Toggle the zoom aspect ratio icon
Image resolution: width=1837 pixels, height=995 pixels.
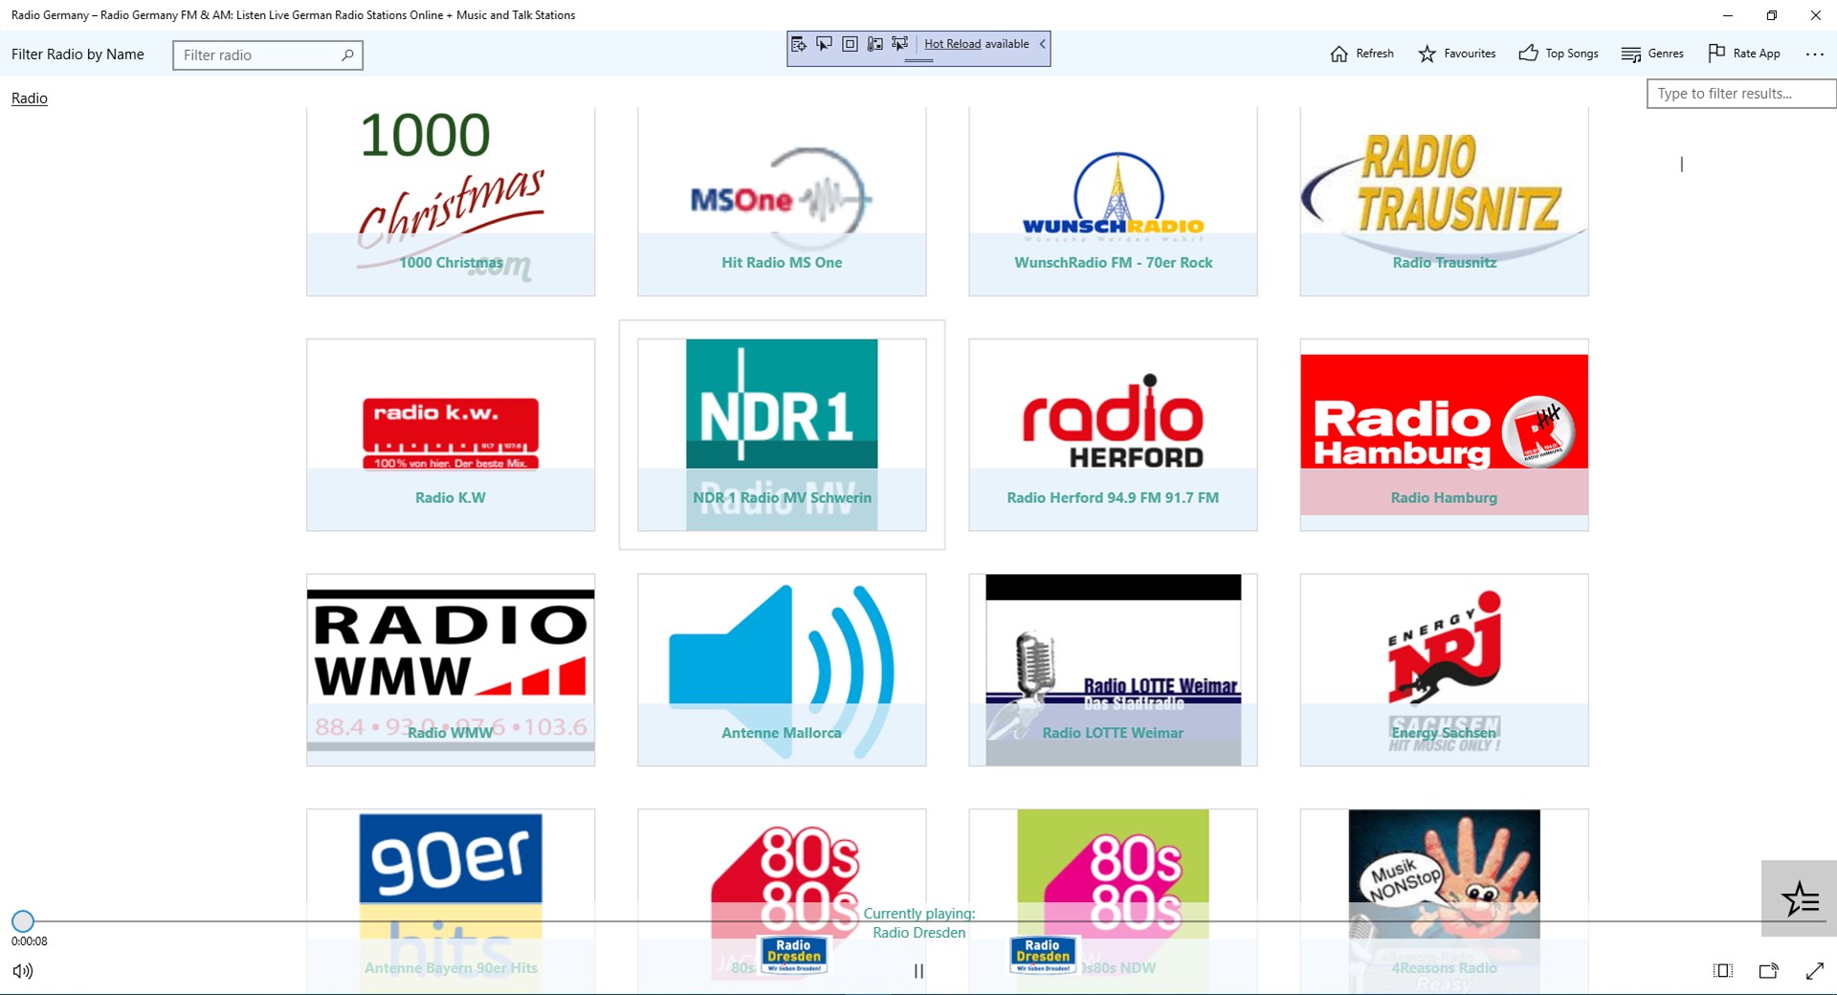pos(1723,971)
